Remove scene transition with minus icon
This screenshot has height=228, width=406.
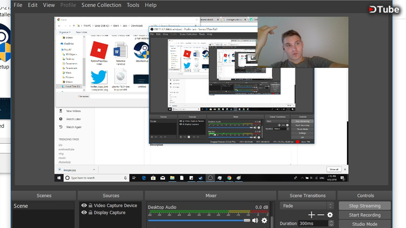click(x=320, y=215)
